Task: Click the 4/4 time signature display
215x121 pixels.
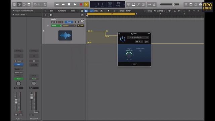Action: tap(118, 3)
